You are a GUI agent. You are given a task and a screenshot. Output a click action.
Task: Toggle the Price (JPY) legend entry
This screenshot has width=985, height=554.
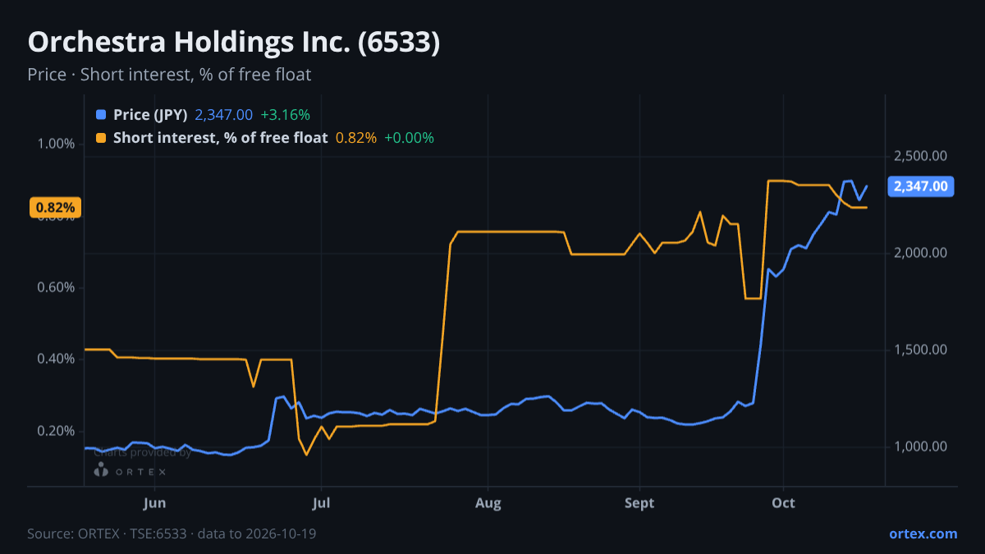click(x=203, y=115)
